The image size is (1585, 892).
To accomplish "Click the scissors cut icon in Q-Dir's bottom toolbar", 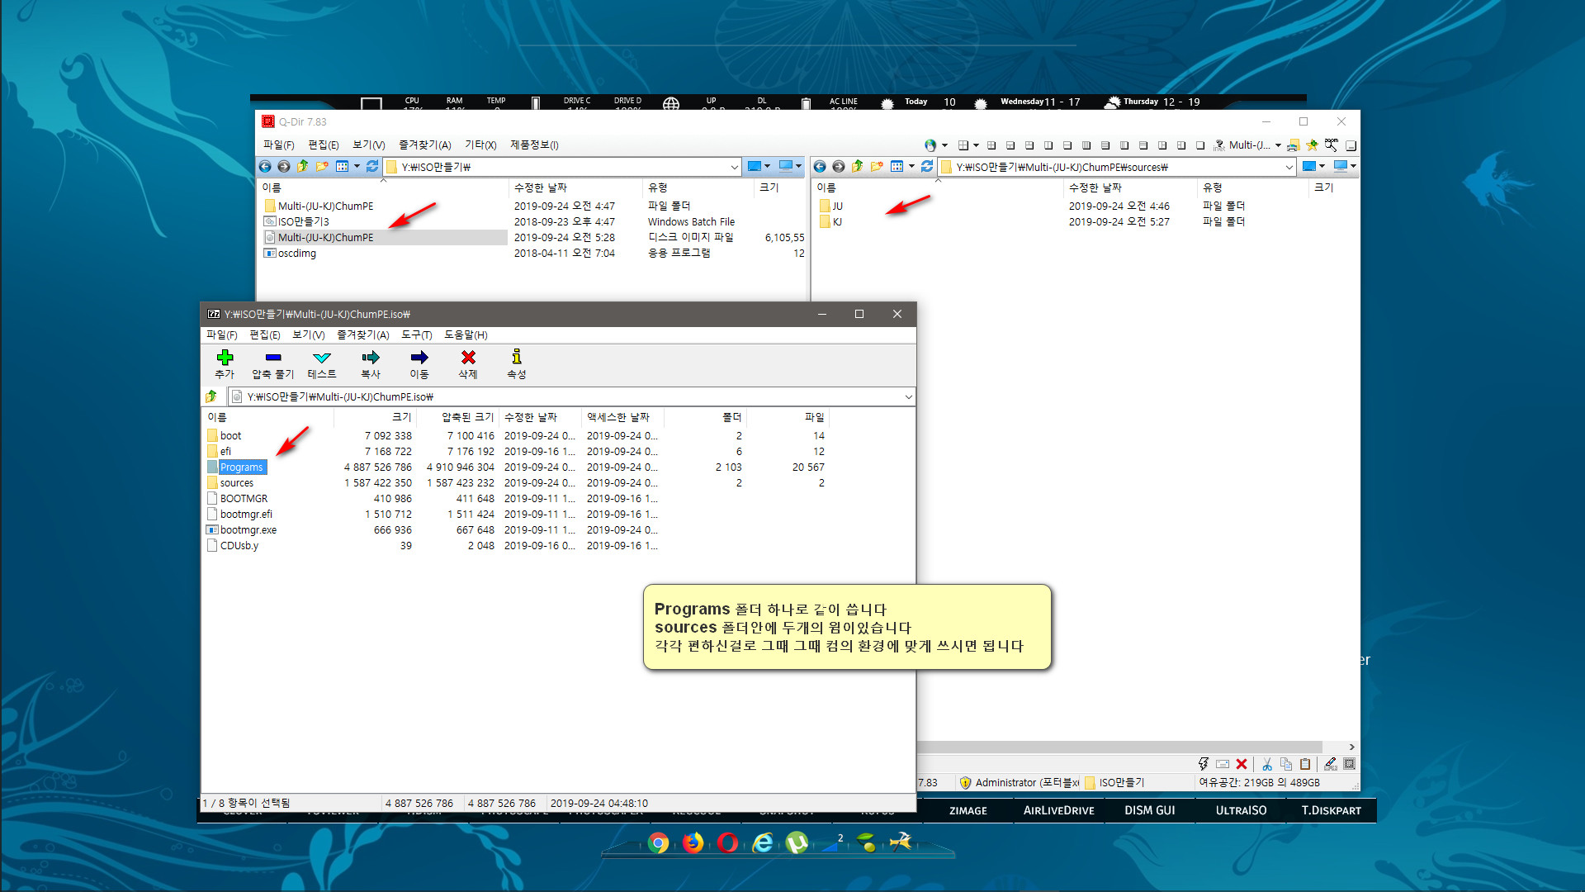I will 1266,765.
